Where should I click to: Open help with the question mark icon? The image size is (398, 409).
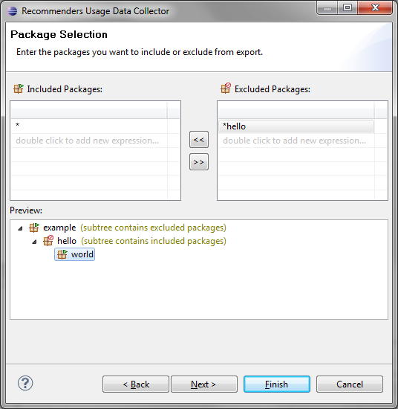click(x=25, y=383)
